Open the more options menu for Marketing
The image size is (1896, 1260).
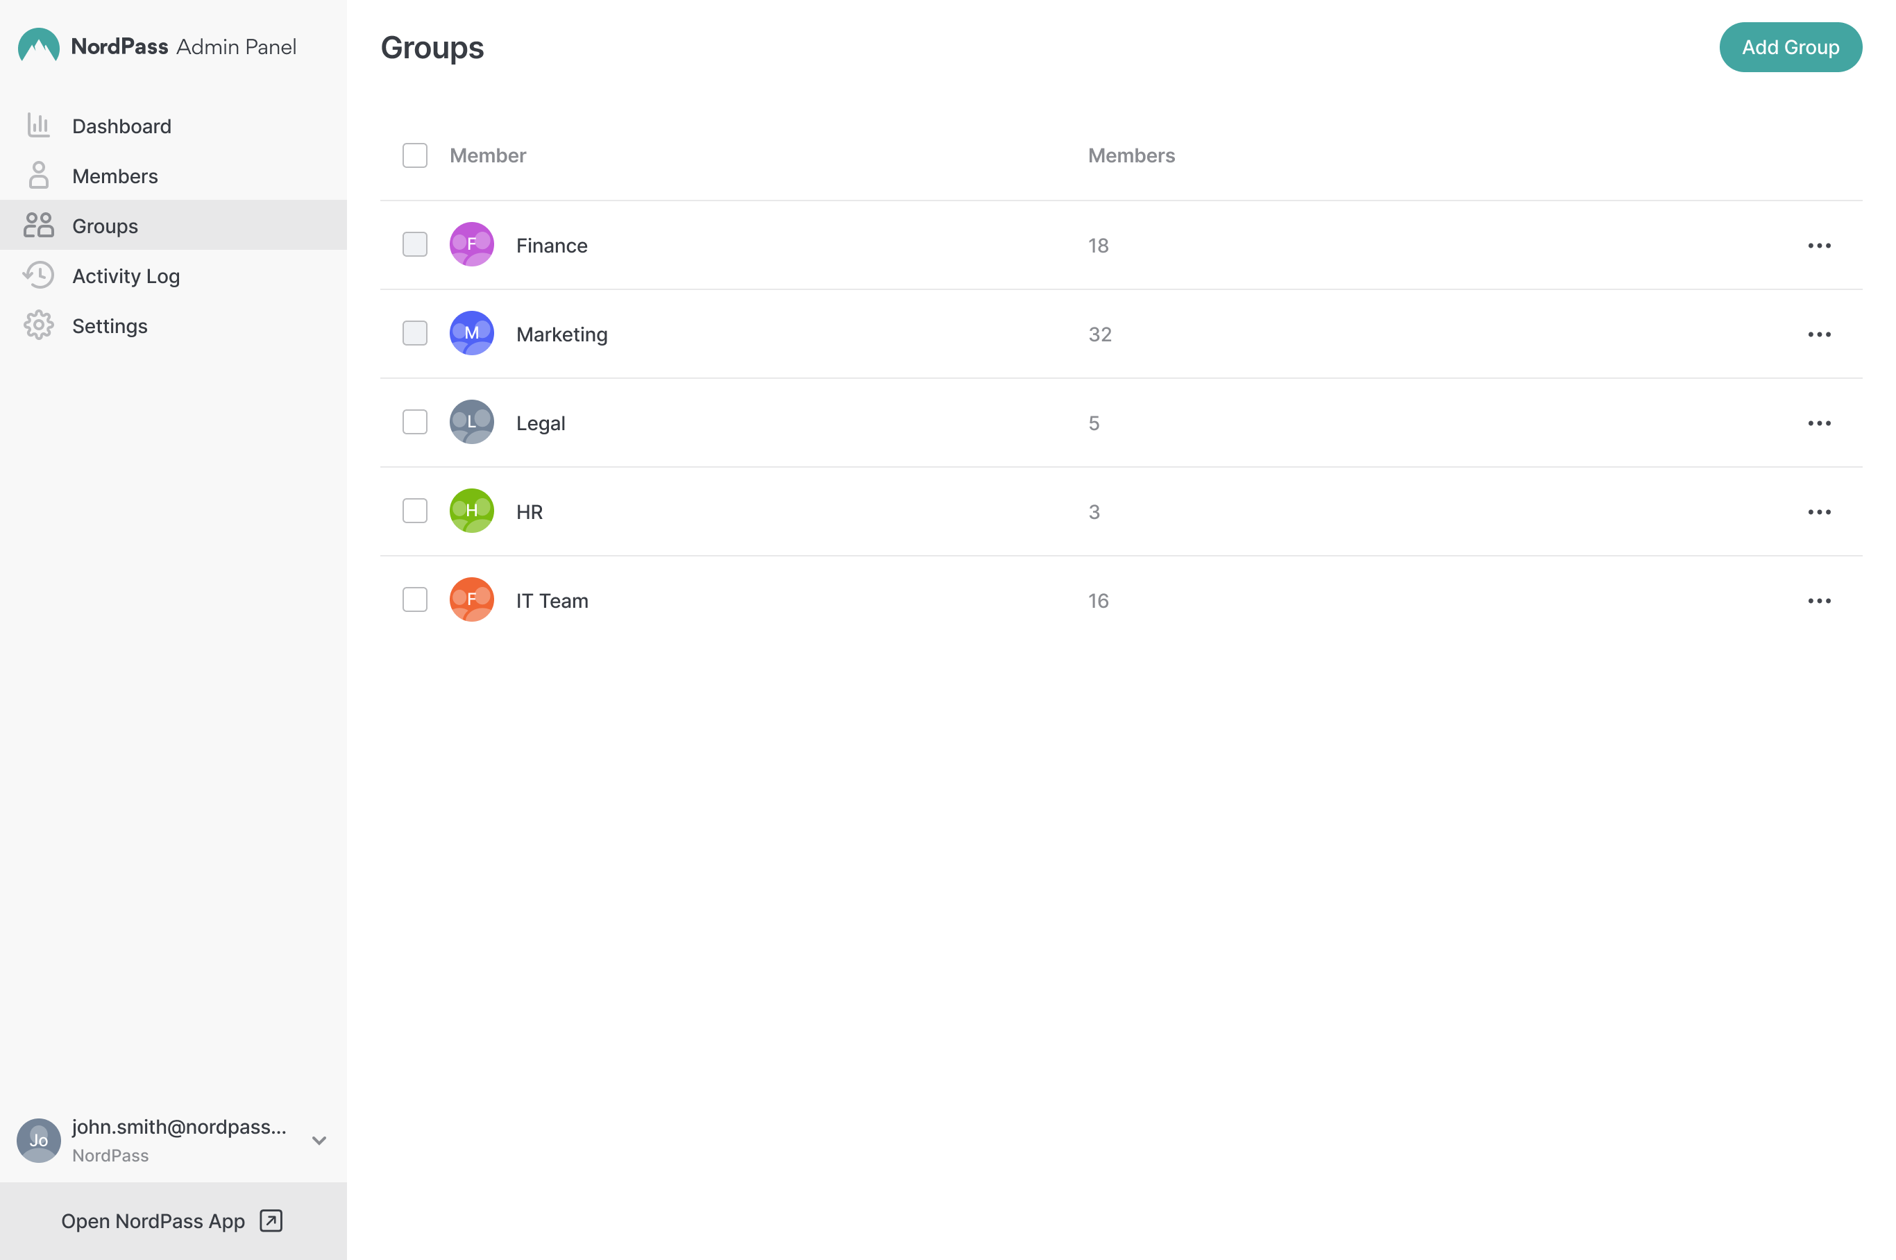click(1818, 334)
